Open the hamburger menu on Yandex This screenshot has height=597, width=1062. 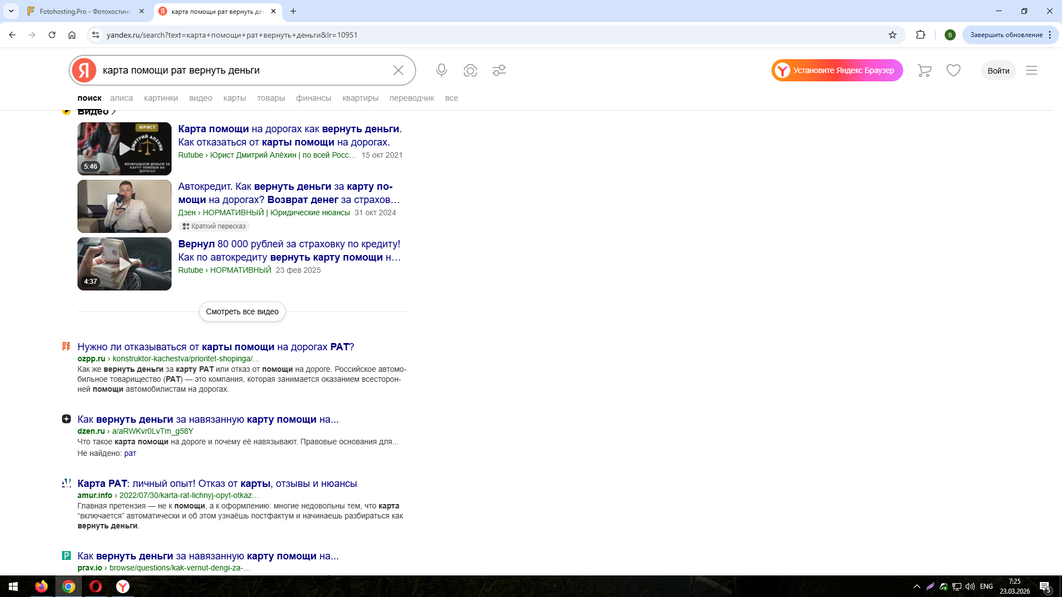coord(1032,70)
